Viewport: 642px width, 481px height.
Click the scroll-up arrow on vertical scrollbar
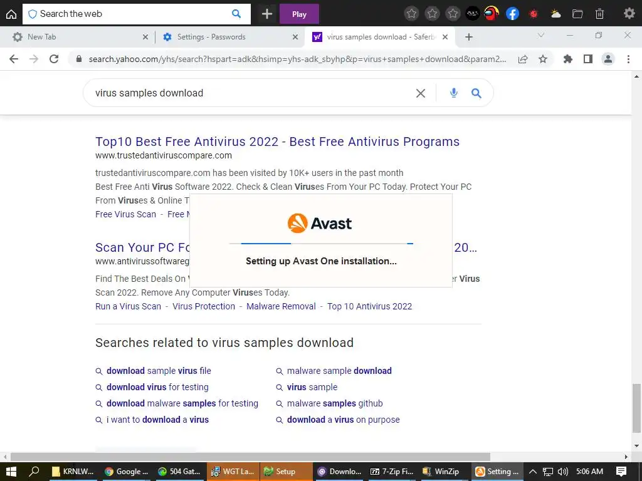click(x=636, y=76)
